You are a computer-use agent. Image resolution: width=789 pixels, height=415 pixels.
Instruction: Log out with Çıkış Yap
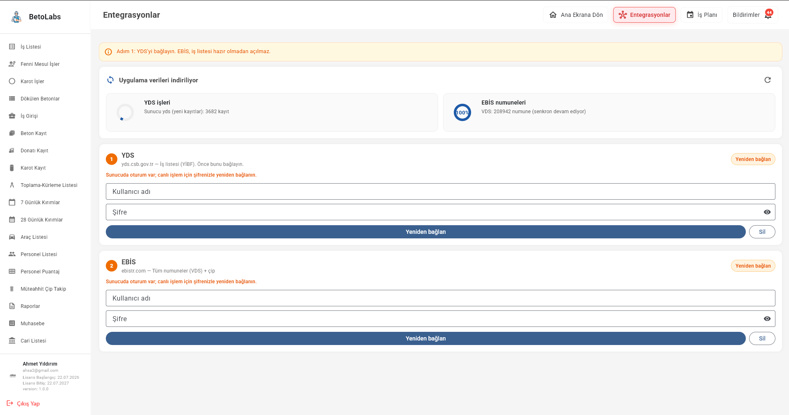(x=23, y=403)
